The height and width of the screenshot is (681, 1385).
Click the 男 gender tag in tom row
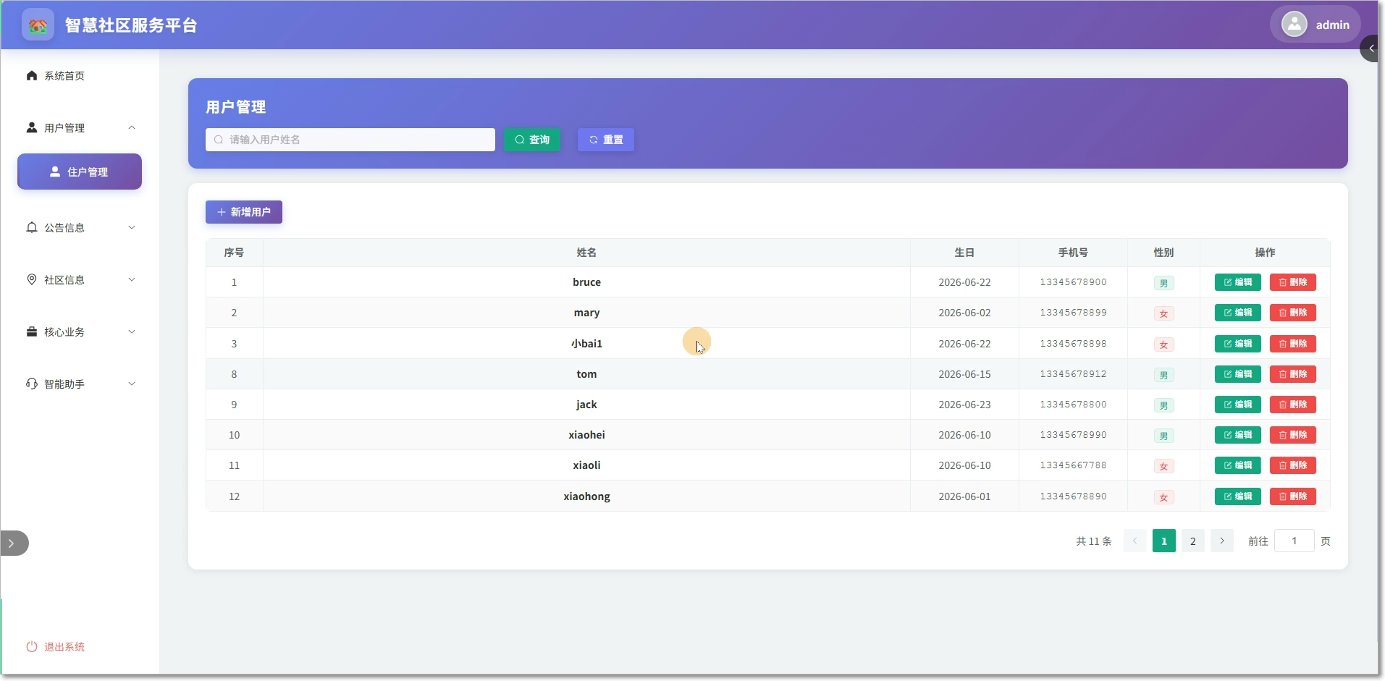1164,375
